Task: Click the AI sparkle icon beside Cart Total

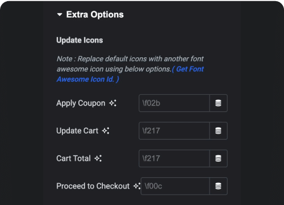Action: pyautogui.click(x=98, y=158)
